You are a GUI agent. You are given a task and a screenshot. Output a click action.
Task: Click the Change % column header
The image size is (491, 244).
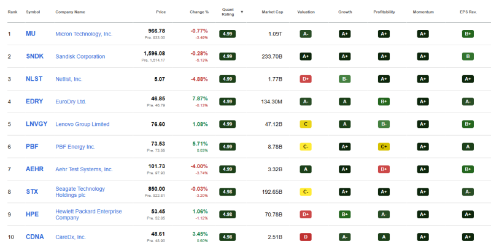coord(199,12)
